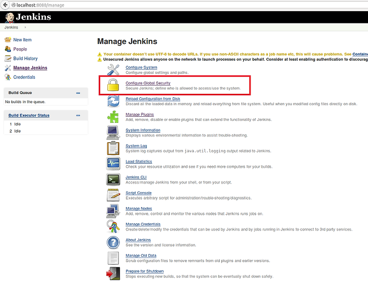Open Reload Configuration from Disk link
The width and height of the screenshot is (368, 284).
[x=153, y=99]
